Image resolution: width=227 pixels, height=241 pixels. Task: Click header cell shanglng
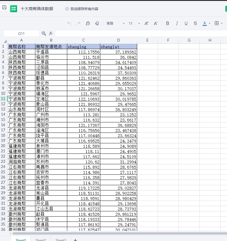pos(83,47)
